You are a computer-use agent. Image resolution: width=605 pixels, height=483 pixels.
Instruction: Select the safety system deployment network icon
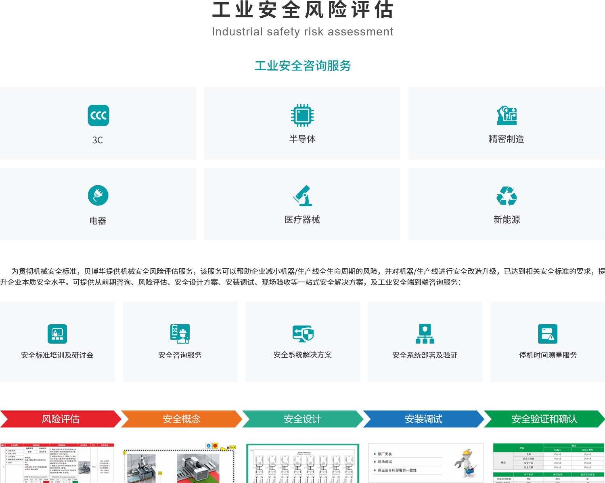pos(425,334)
